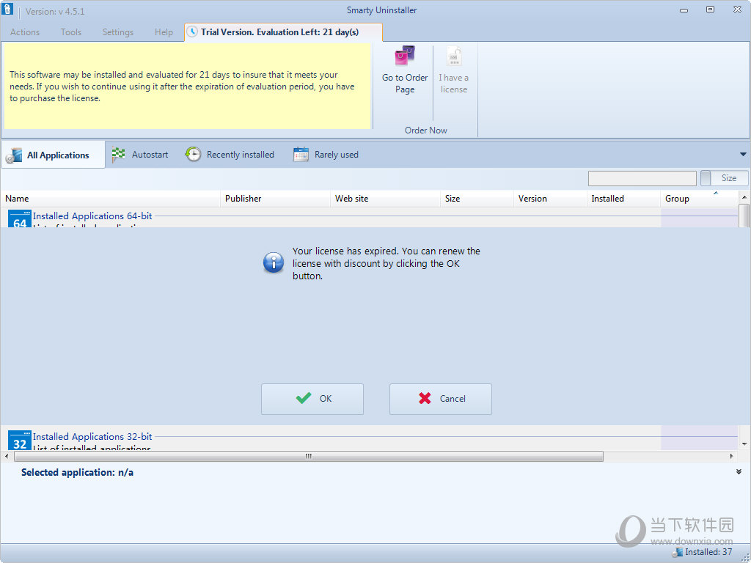Screen dimensions: 751x563
Task: Click the Rarely used calendar icon
Action: pos(301,154)
